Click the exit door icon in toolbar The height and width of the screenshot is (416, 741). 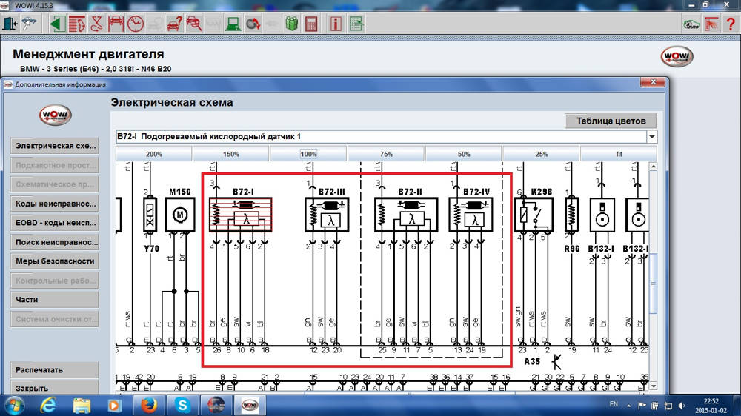(x=9, y=23)
